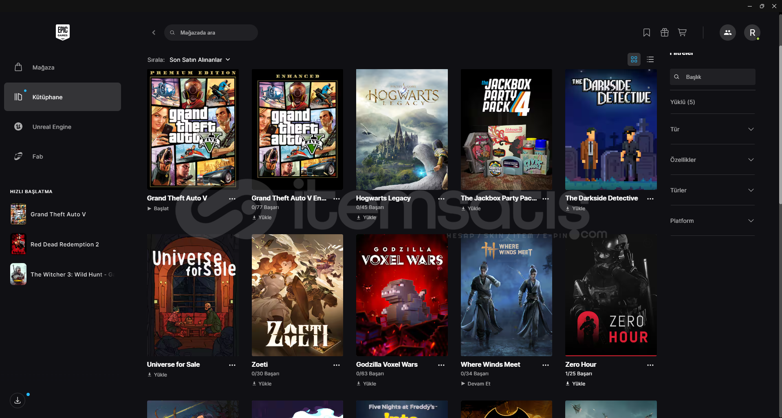Go back using the back arrow
The image size is (782, 418).
click(x=154, y=33)
